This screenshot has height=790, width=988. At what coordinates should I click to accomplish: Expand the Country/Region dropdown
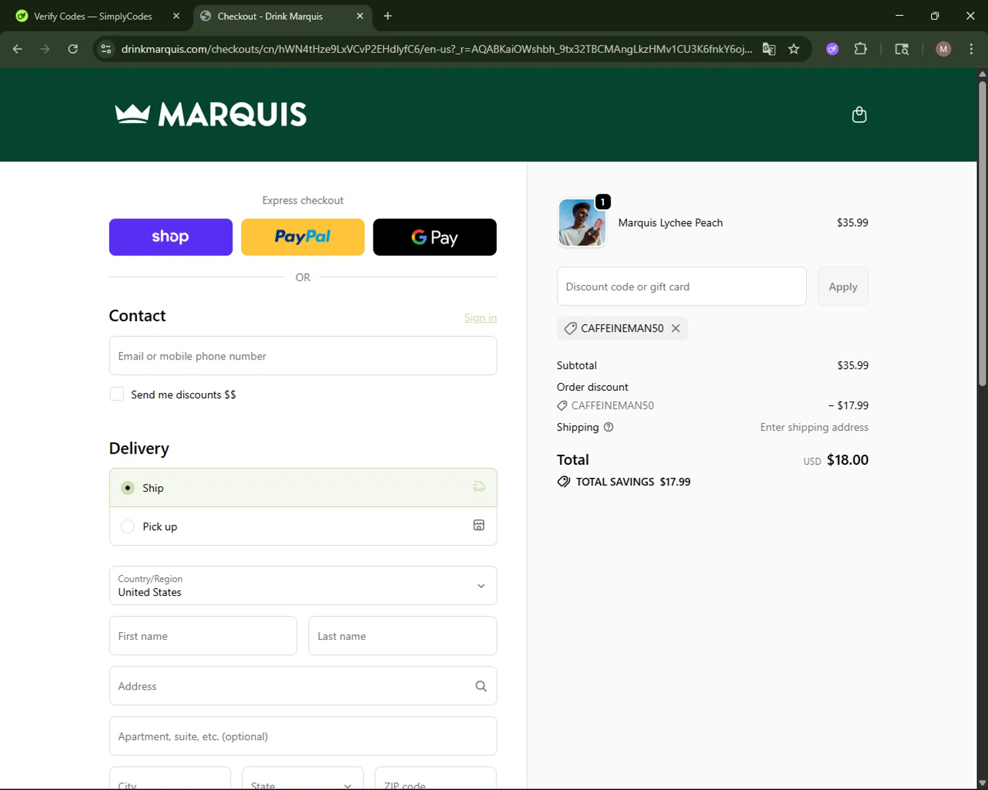(303, 585)
